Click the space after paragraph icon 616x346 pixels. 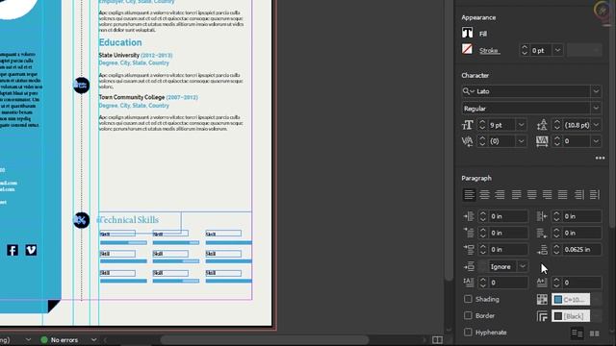[542, 250]
